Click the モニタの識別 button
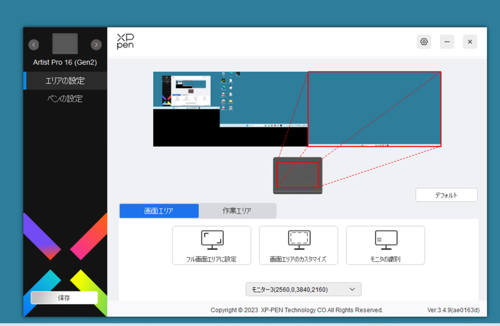This screenshot has width=500, height=326. [x=386, y=245]
